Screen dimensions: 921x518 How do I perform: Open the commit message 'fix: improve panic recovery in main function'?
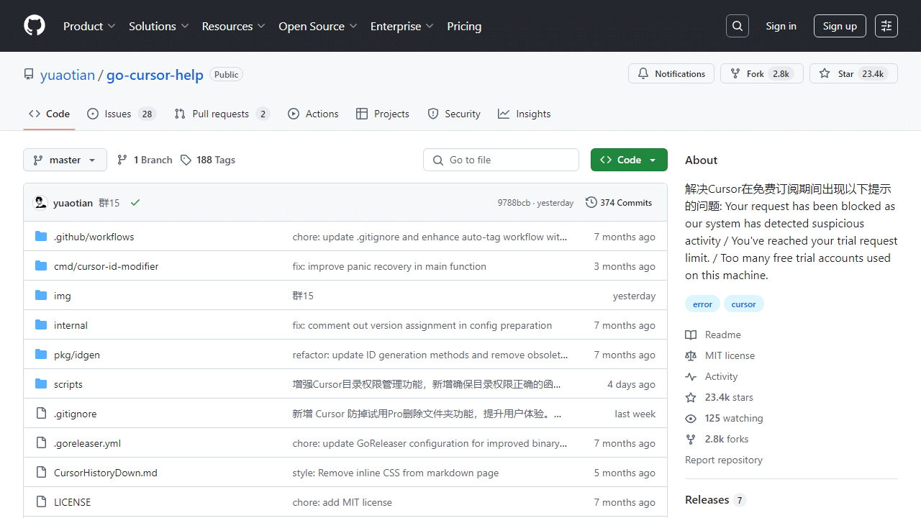pos(389,266)
